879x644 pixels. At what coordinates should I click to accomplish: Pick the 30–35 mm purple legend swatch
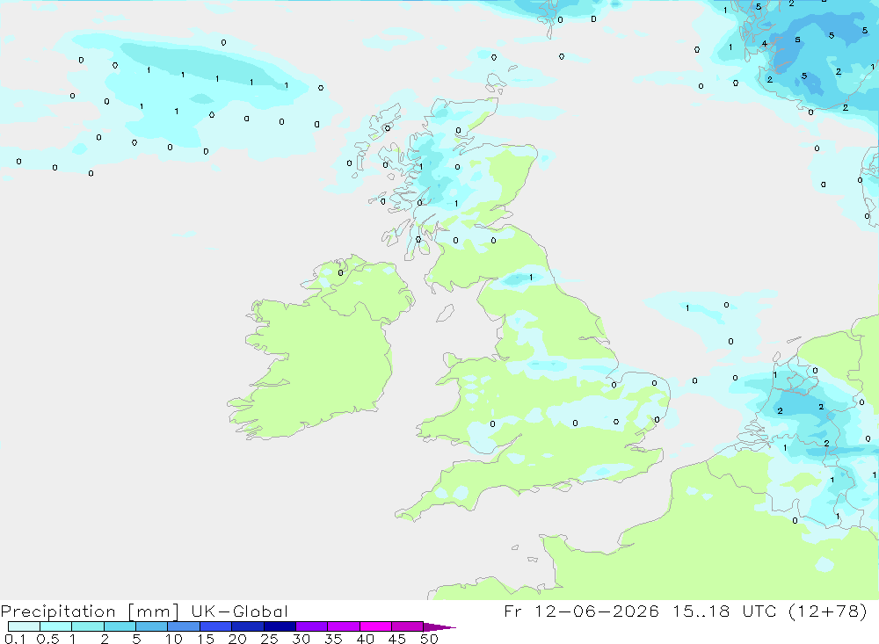tap(312, 626)
